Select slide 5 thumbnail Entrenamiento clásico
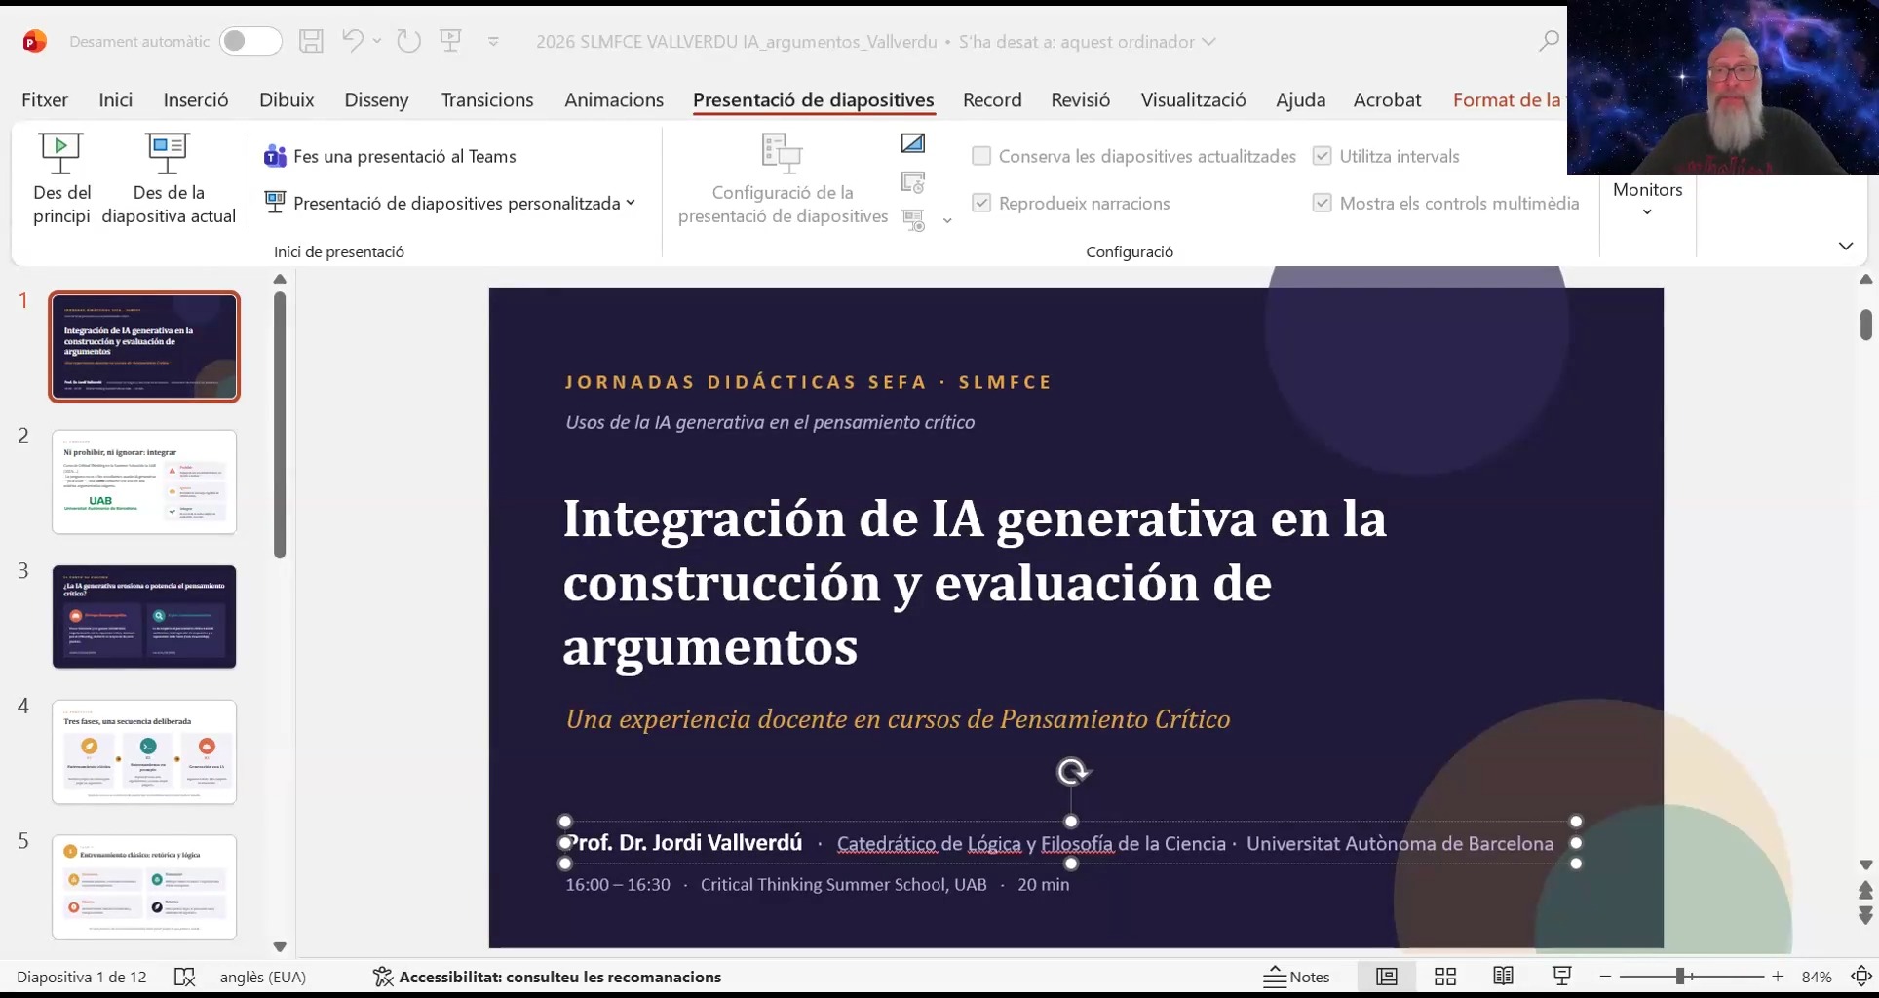 (144, 887)
